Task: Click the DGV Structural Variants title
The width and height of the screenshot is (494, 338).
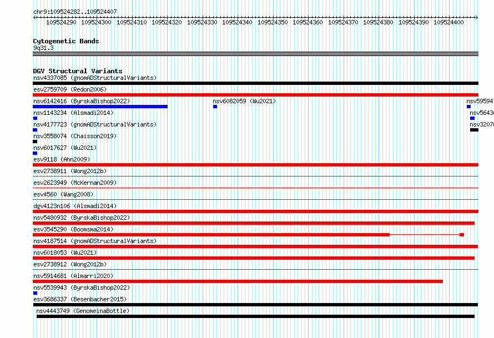Action: click(x=78, y=71)
